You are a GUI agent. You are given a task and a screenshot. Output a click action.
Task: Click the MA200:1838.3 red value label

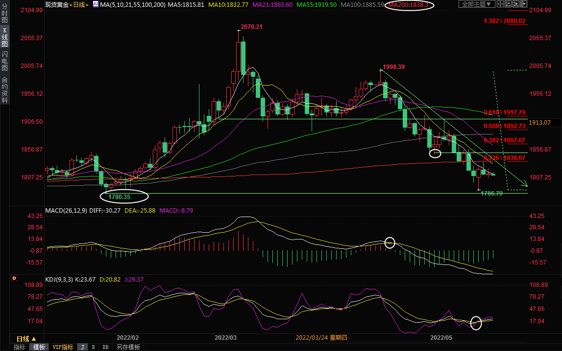coord(409,4)
